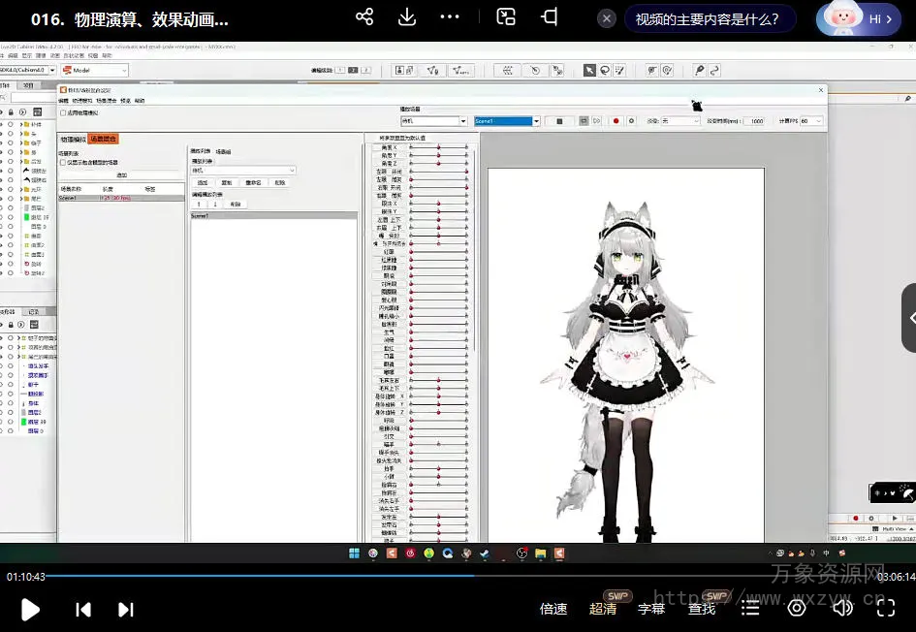Image resolution: width=916 pixels, height=632 pixels.
Task: Open settings gear next to record button
Action: tap(631, 121)
